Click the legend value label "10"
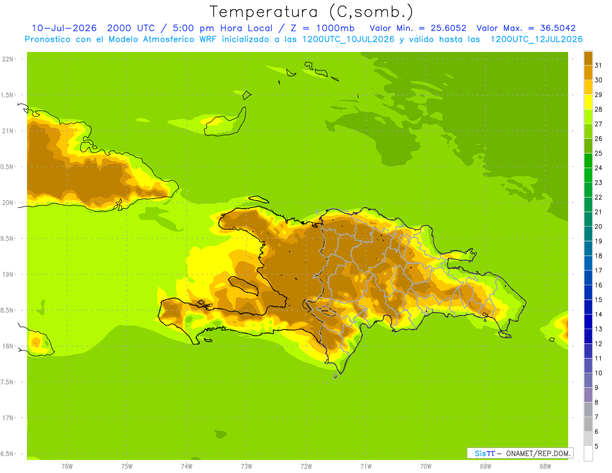 click(598, 373)
